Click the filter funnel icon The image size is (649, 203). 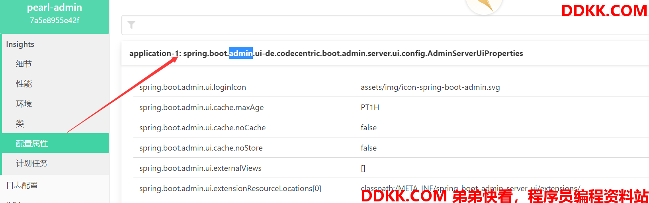131,25
